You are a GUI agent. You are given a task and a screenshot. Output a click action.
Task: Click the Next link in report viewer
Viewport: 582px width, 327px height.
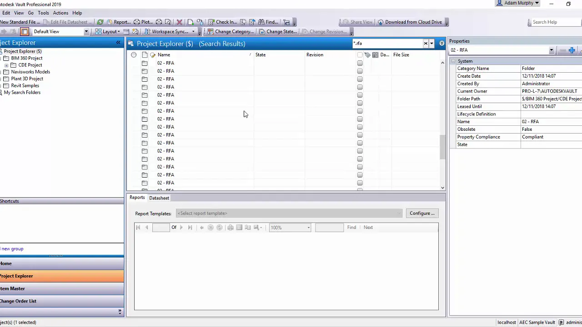368,228
